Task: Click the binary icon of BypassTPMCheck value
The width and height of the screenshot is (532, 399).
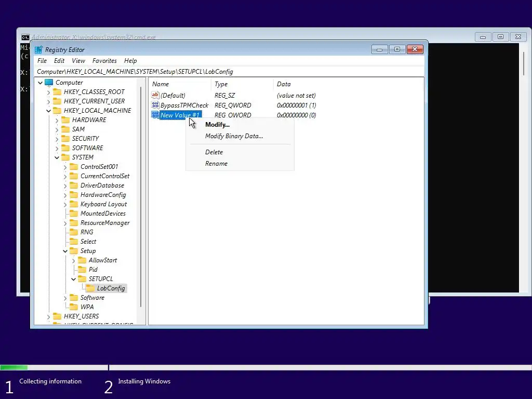Action: point(155,105)
